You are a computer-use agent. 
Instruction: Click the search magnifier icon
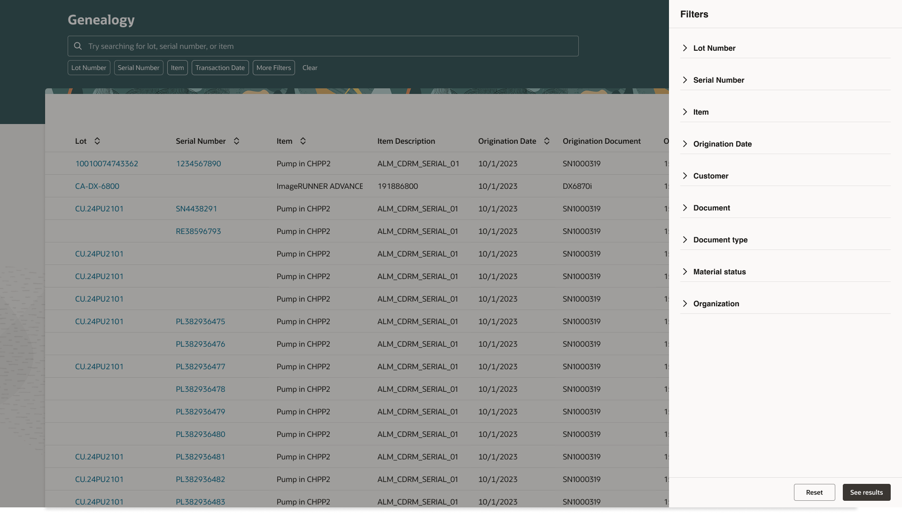pos(78,46)
